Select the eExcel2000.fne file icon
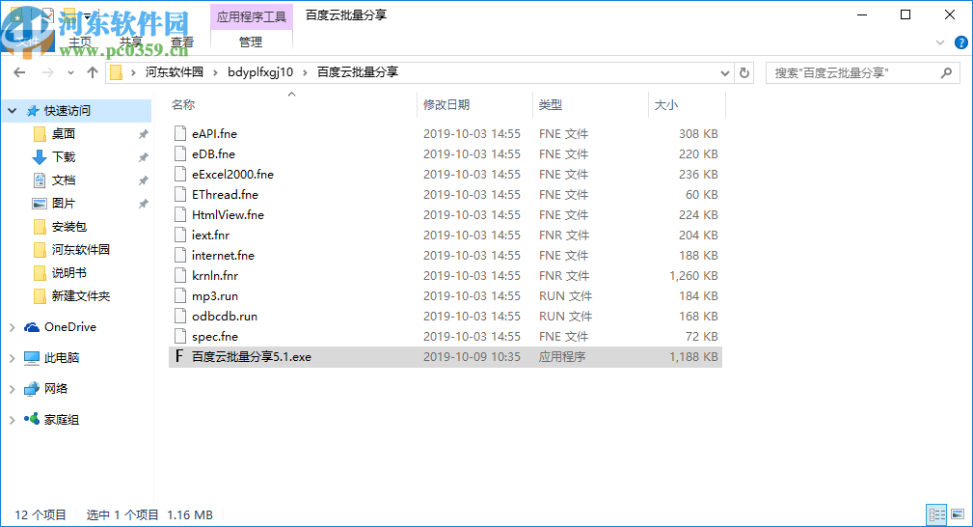The width and height of the screenshot is (973, 527). click(180, 174)
